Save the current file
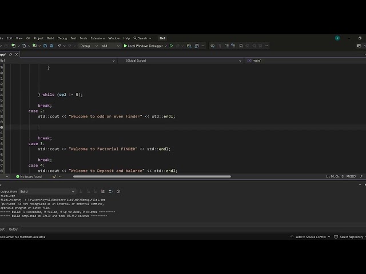 (45, 46)
